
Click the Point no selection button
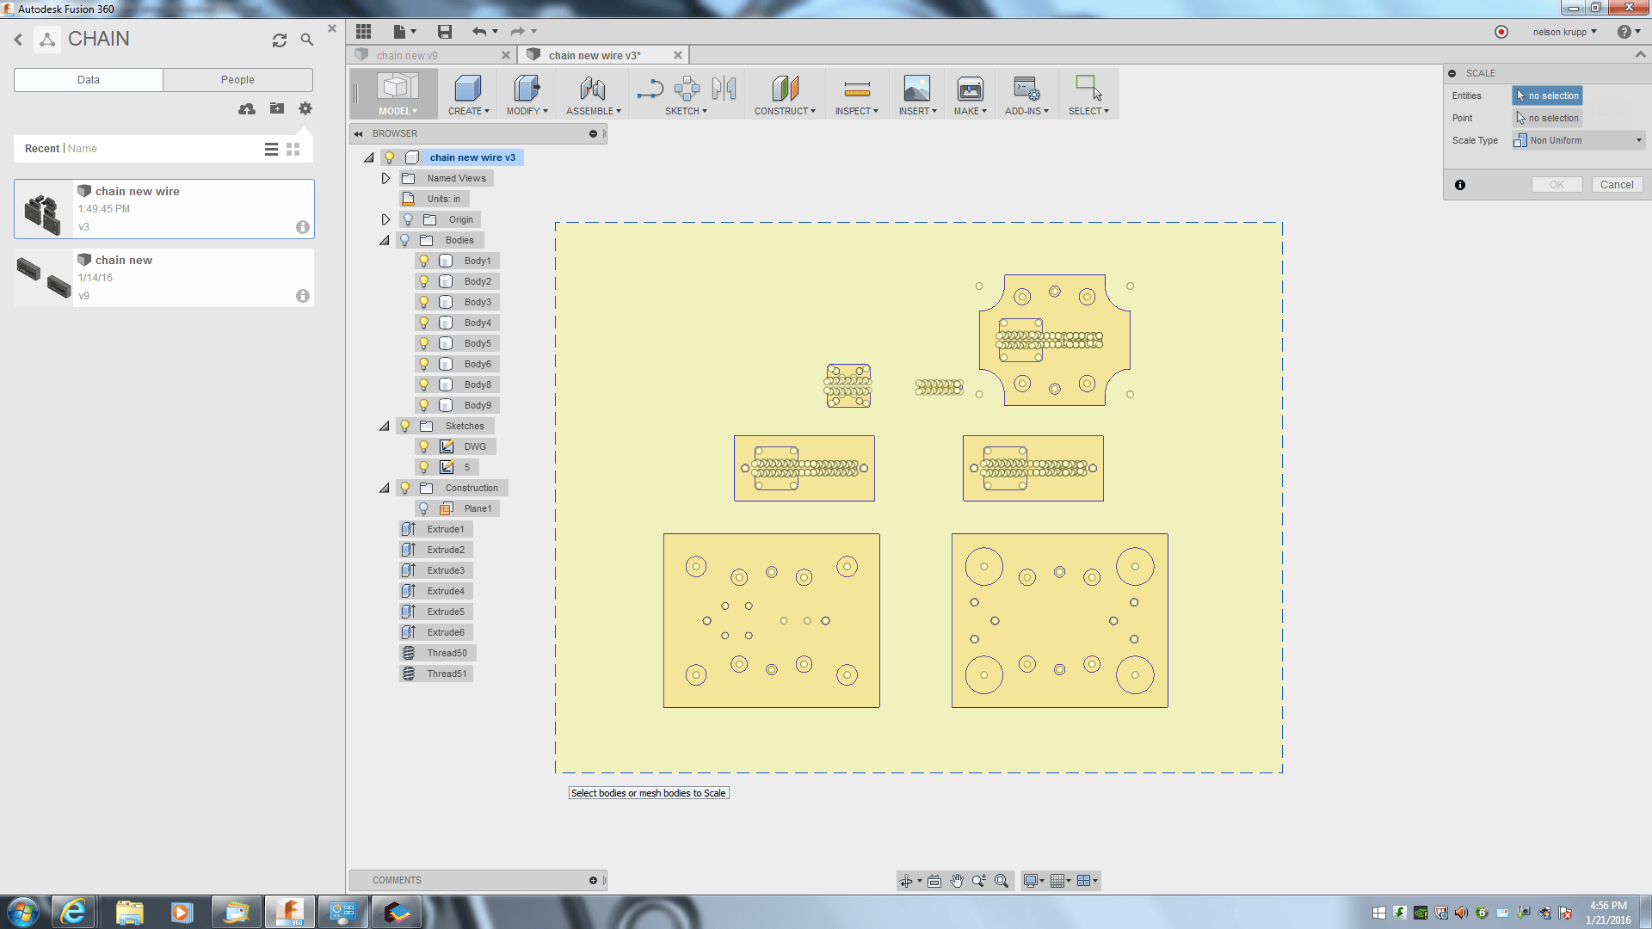pyautogui.click(x=1547, y=118)
